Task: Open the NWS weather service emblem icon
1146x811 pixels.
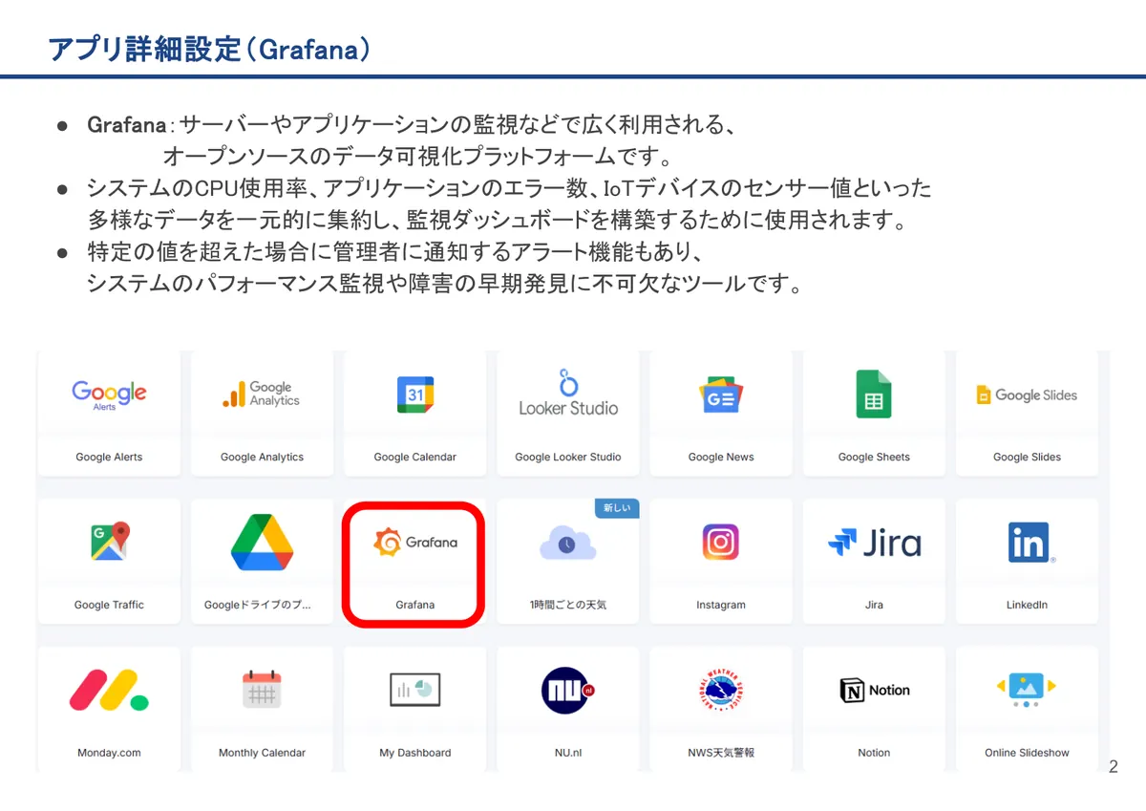Action: pyautogui.click(x=721, y=690)
